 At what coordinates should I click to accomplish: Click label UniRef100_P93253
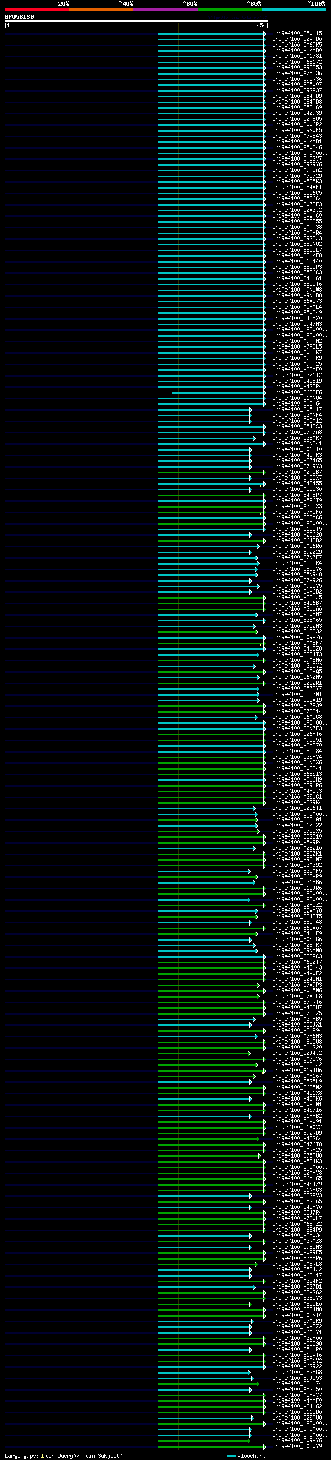pyautogui.click(x=297, y=67)
